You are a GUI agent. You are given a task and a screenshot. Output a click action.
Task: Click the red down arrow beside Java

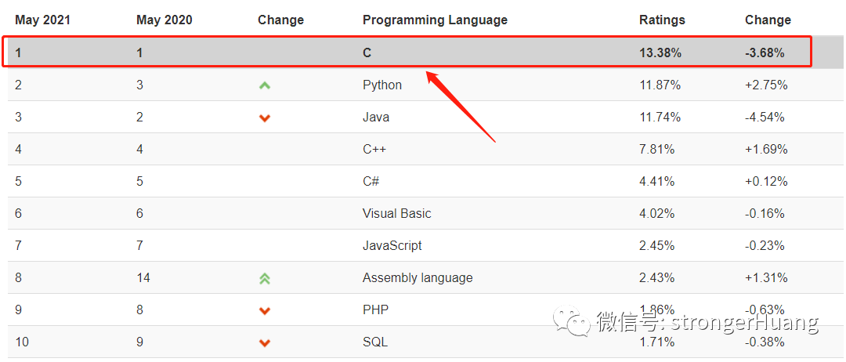(x=265, y=118)
